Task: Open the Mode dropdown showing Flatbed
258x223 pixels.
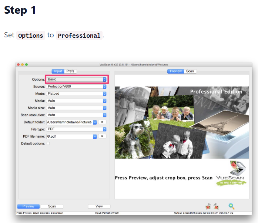Action: (x=76, y=94)
